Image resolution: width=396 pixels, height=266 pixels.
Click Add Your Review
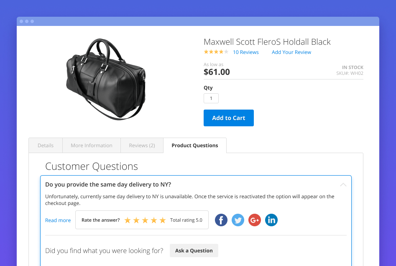pos(291,52)
